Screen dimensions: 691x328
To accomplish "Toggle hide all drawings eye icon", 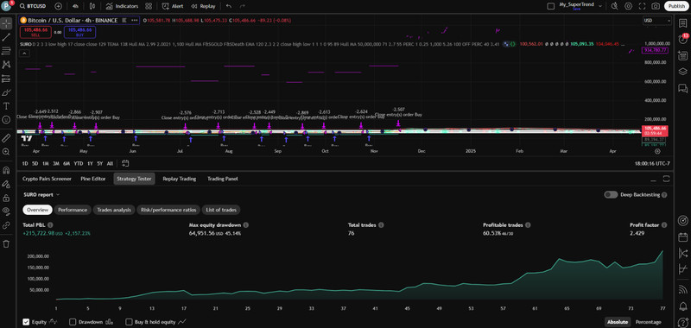I will point(6,211).
